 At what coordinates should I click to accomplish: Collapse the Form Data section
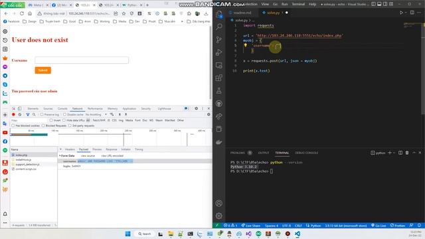[x=60, y=156]
